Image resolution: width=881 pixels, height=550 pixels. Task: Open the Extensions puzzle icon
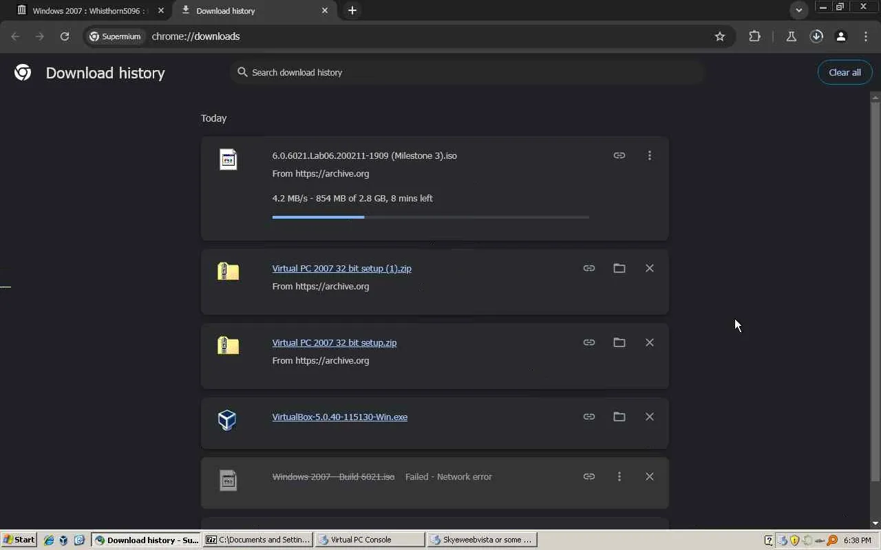tap(755, 36)
